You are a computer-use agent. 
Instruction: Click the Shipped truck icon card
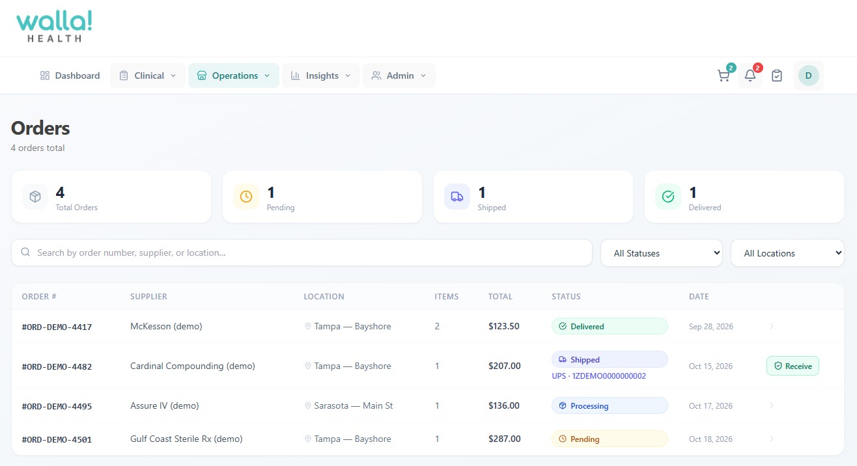(x=457, y=197)
